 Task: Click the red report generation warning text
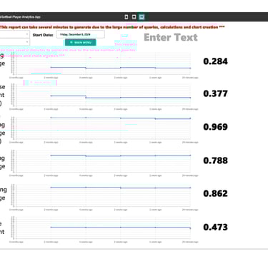coord(112,27)
